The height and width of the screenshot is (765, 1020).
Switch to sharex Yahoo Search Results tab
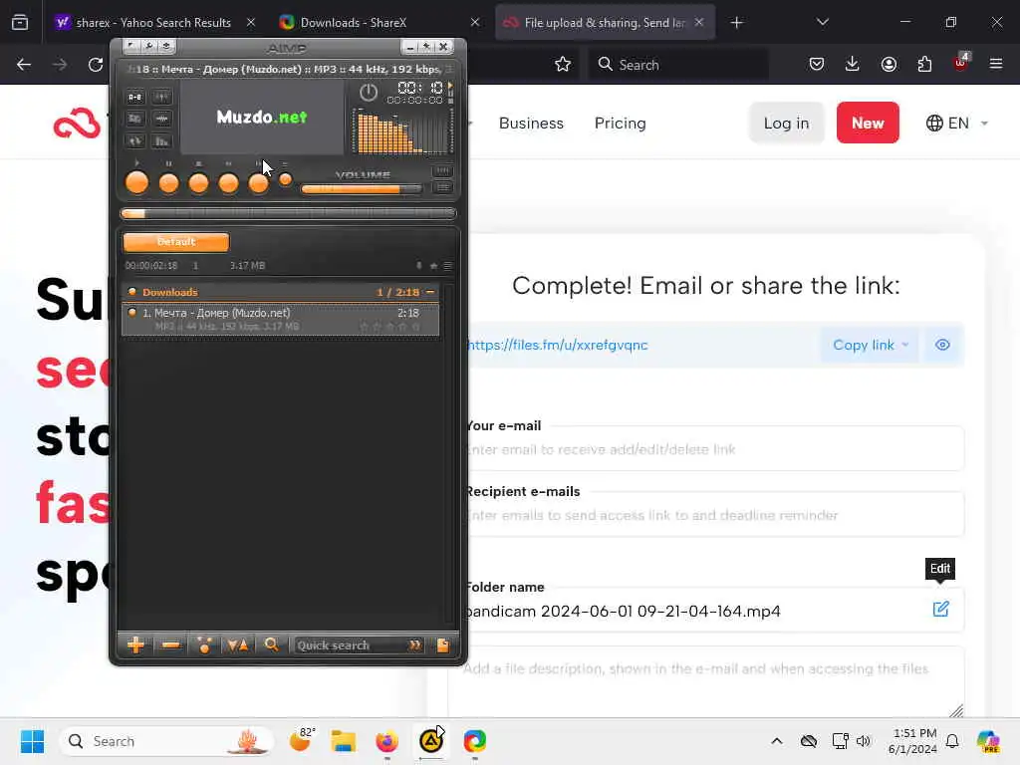click(154, 23)
